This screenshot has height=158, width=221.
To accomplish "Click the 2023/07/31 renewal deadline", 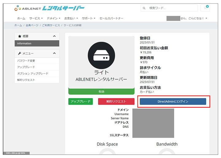I will coord(147,82).
